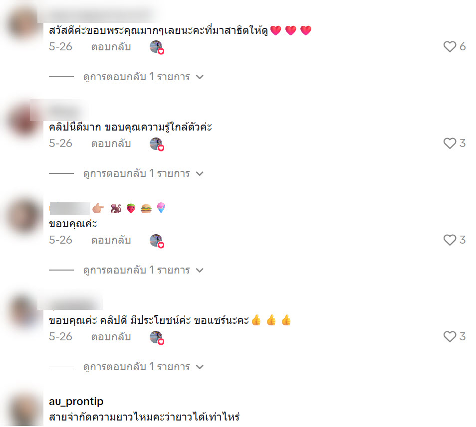Open au_prontip's profile via username
Screen dimensions: 476x427
pos(76,402)
